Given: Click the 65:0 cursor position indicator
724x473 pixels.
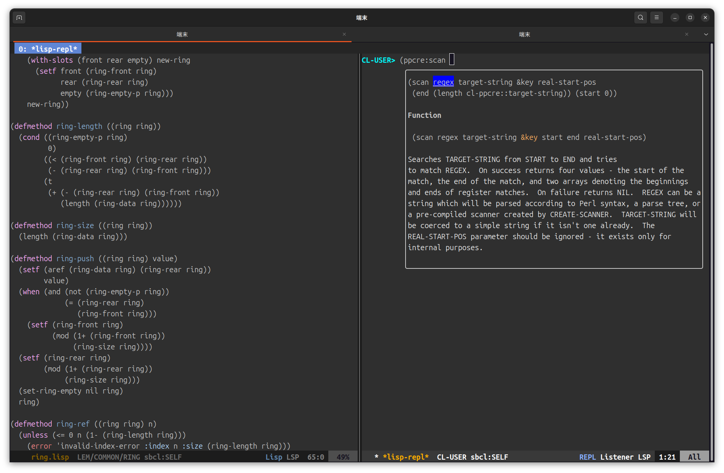Looking at the screenshot, I should [316, 457].
